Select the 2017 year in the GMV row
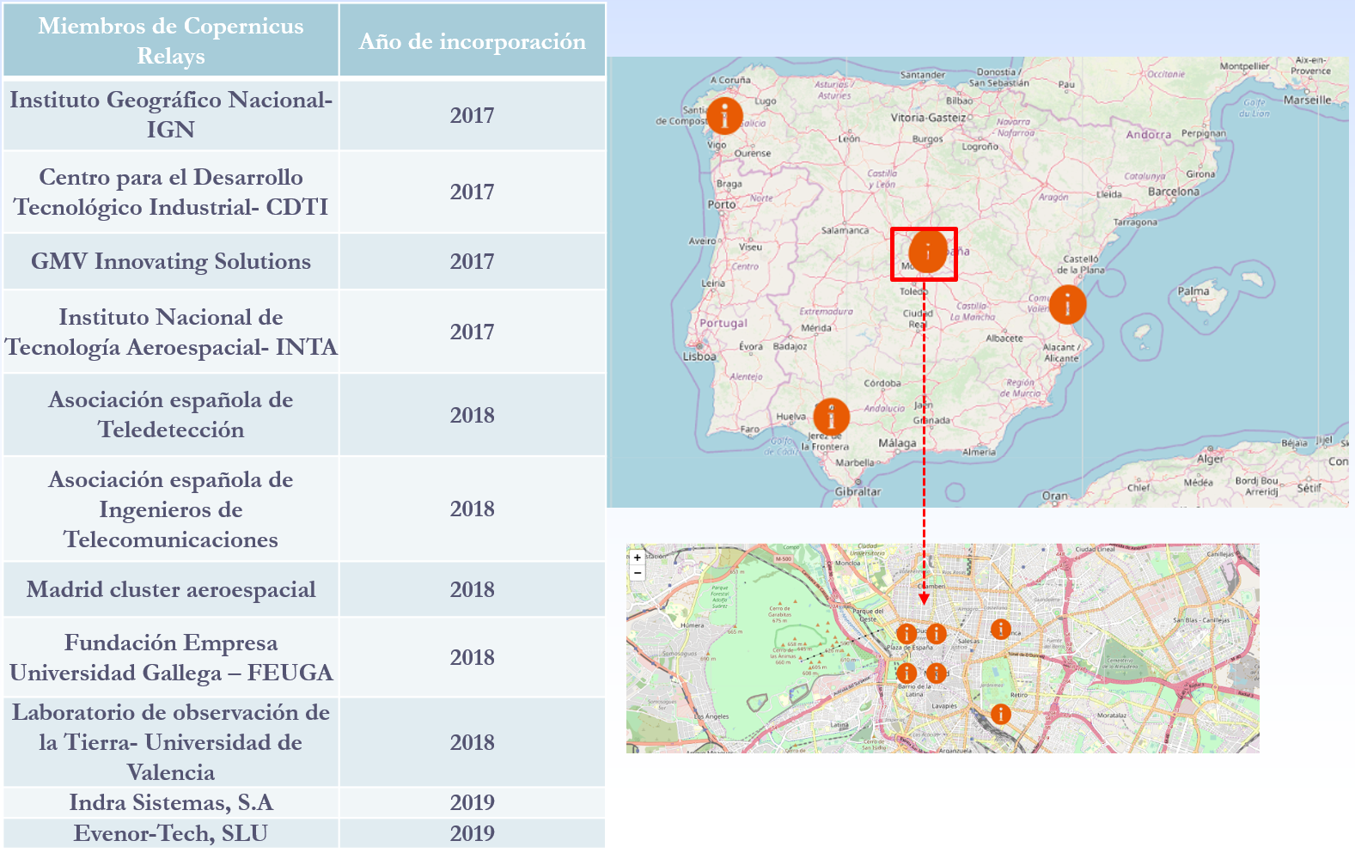This screenshot has width=1355, height=859. (x=473, y=261)
